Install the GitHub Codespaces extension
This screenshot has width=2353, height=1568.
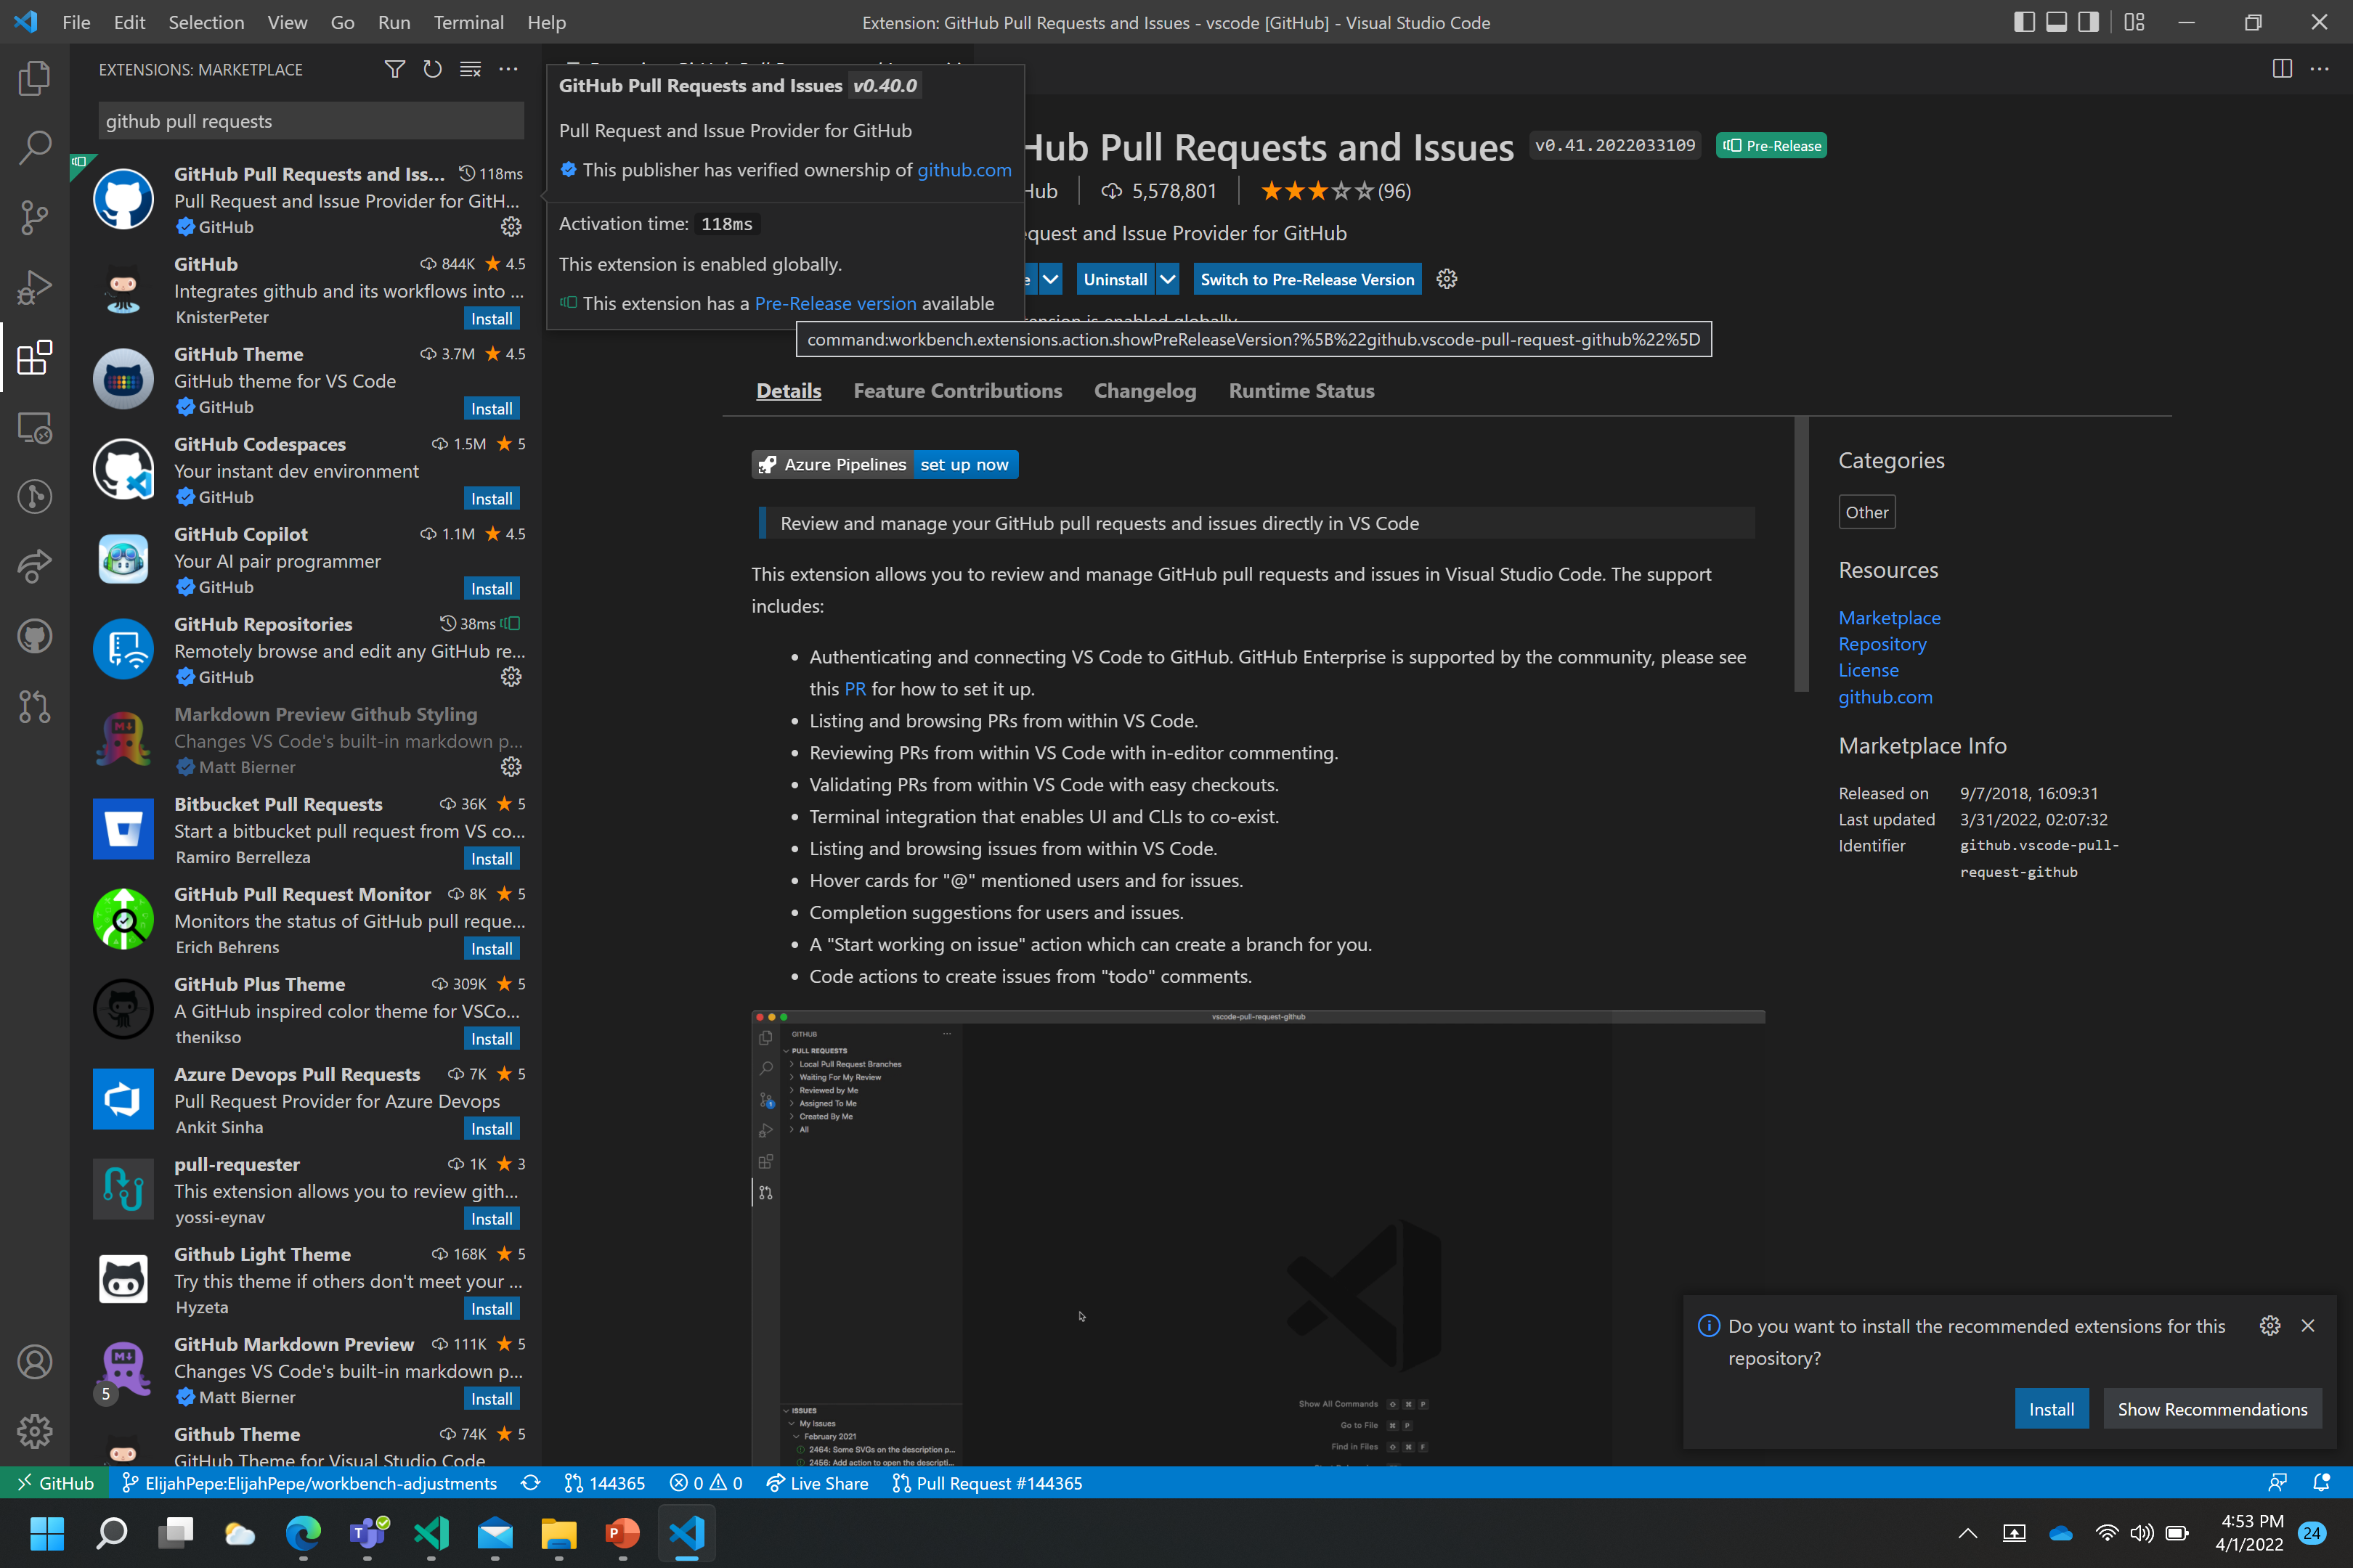pos(491,498)
